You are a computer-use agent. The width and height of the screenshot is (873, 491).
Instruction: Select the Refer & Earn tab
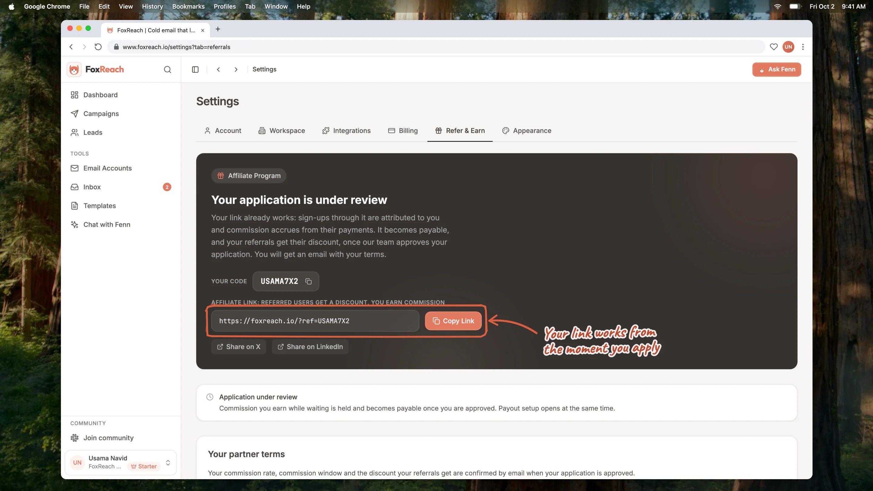[x=460, y=131]
